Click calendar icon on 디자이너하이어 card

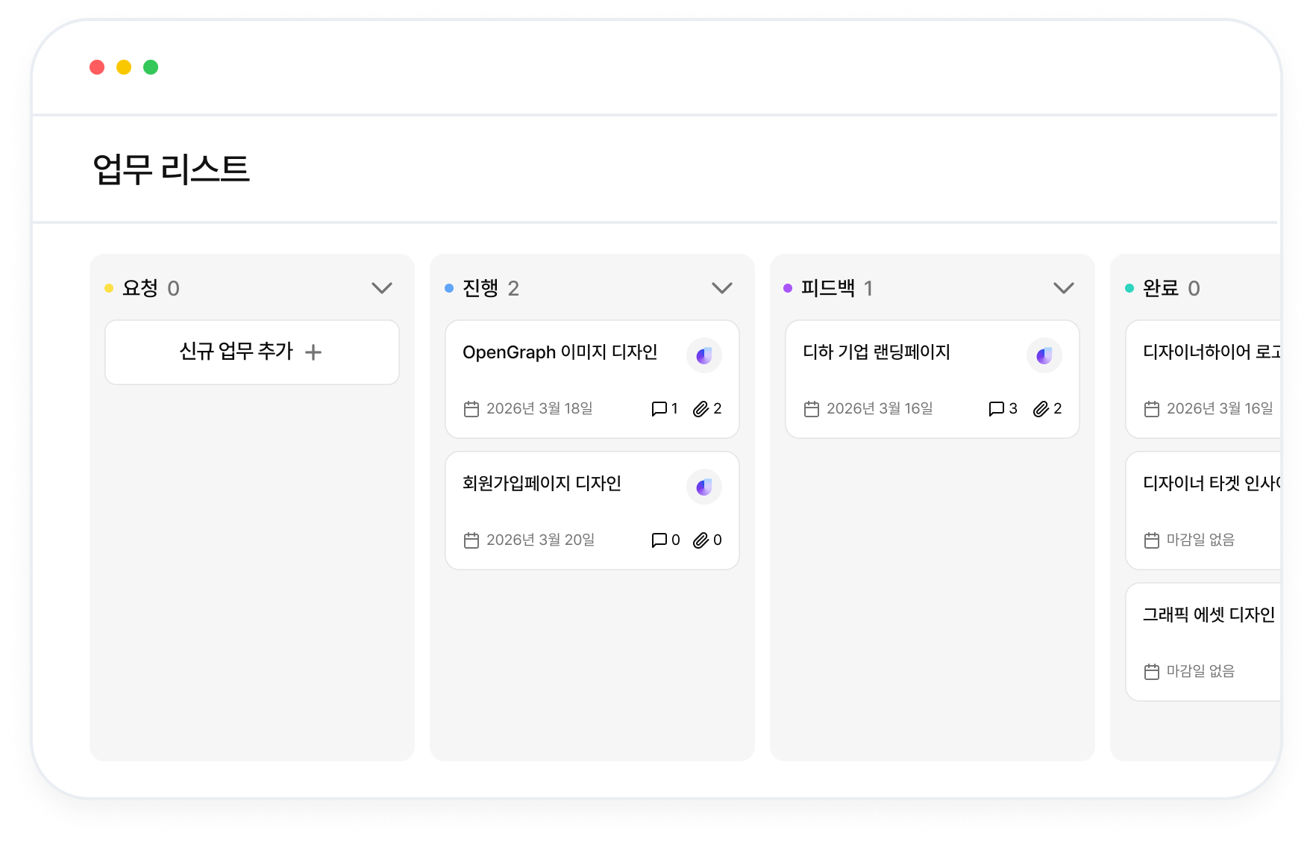pos(1152,408)
